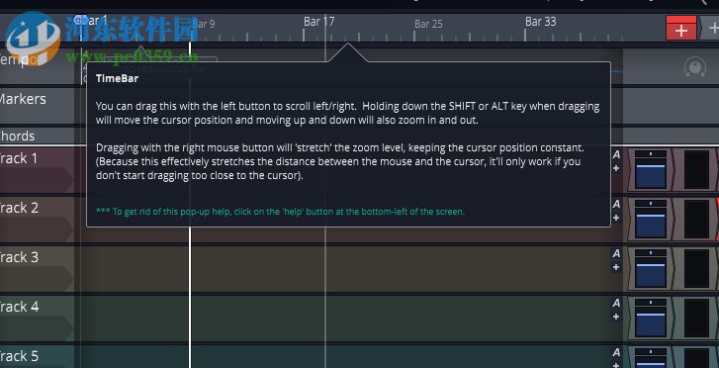
Task: Open the Track 1 automation 'A' button
Action: click(x=616, y=155)
